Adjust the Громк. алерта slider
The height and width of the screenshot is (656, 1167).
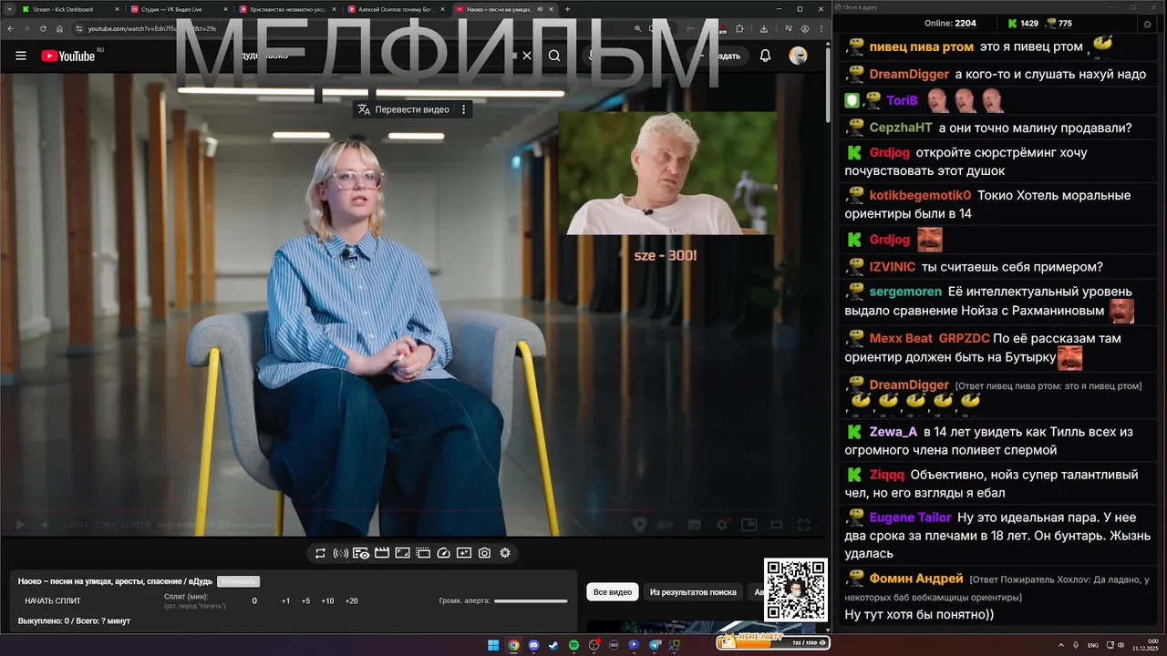point(531,600)
